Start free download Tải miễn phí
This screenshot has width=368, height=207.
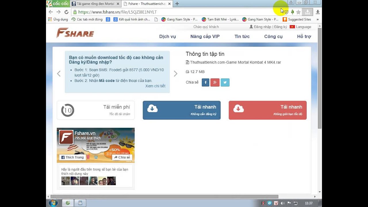point(95,110)
